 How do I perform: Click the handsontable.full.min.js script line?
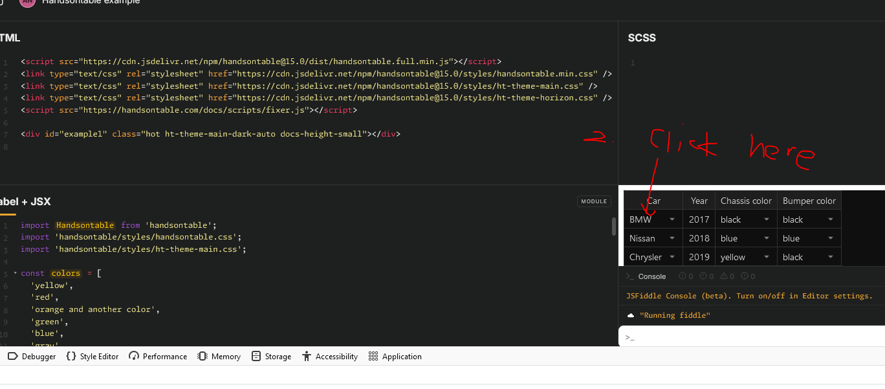(x=261, y=61)
